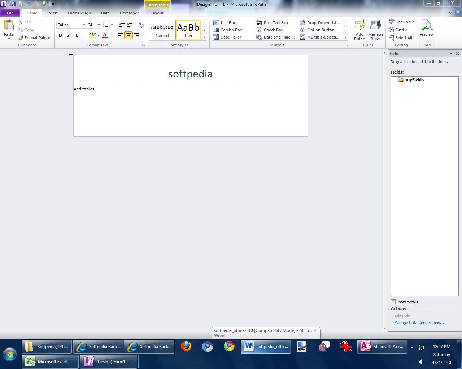Apply center text alignment

(128, 35)
